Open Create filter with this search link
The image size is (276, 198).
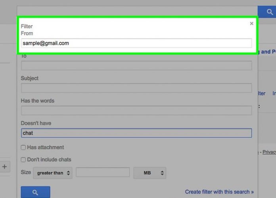tap(219, 192)
